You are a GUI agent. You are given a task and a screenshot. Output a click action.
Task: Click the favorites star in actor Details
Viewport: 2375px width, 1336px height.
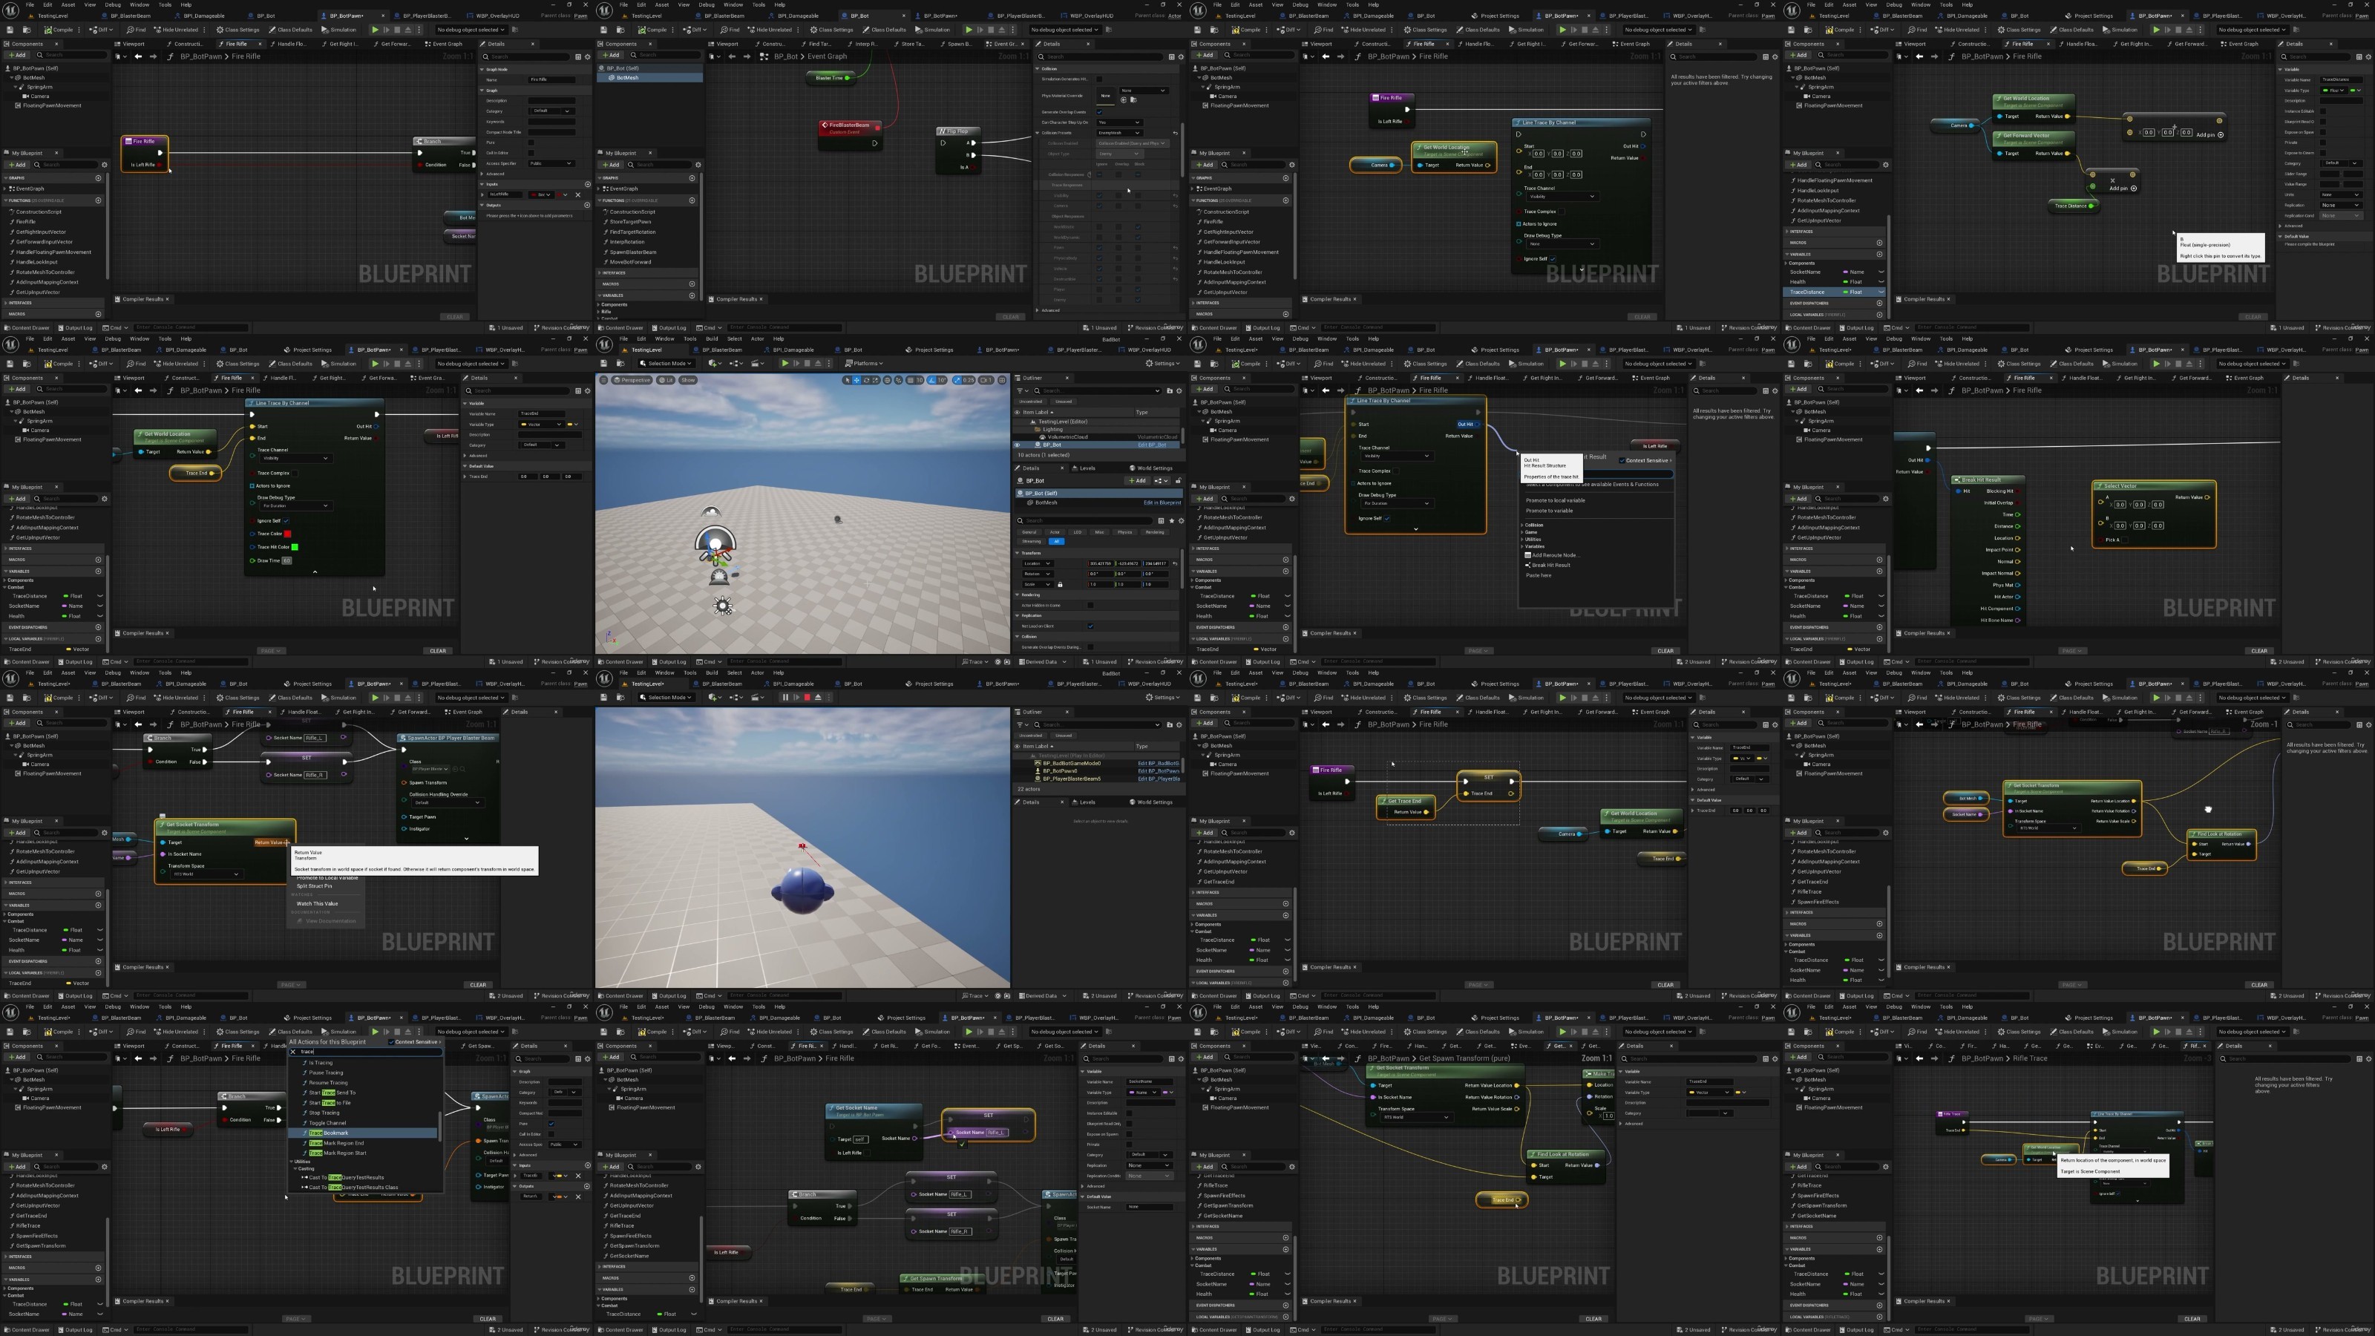(1171, 521)
